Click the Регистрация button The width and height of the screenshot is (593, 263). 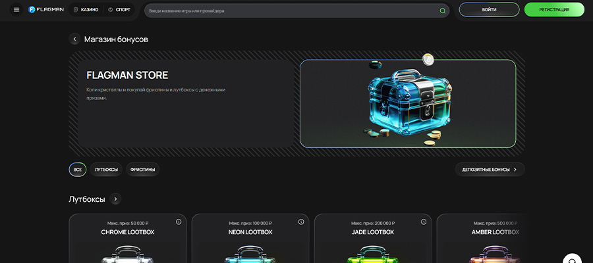[x=553, y=10]
